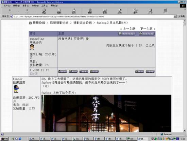Click the vertical scrollbar thumb
This screenshot has width=187, height=141.
point(185,24)
